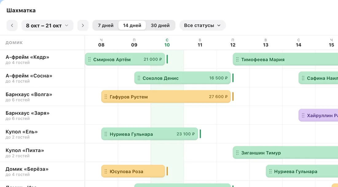
Task: Grab drag handle on Зиганшин Тимур booking
Action: [237, 153]
